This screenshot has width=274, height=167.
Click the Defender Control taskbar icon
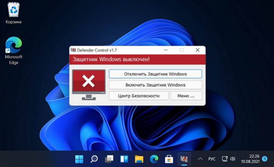[x=184, y=159]
